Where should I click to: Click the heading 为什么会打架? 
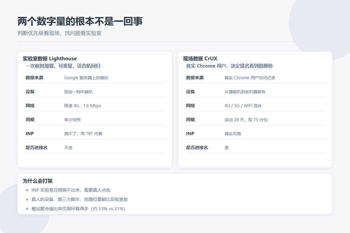tap(37, 181)
